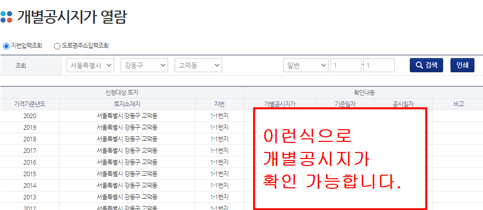The height and width of the screenshot is (210, 483).
Task: Click the address cell in the 2014 row
Action: [127, 185]
